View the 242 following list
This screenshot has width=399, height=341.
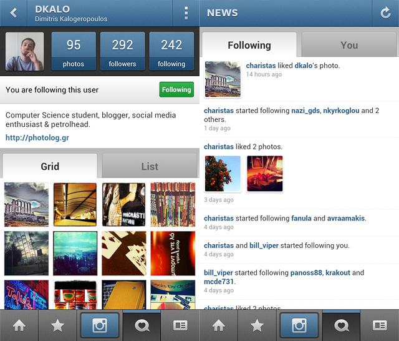pos(171,51)
